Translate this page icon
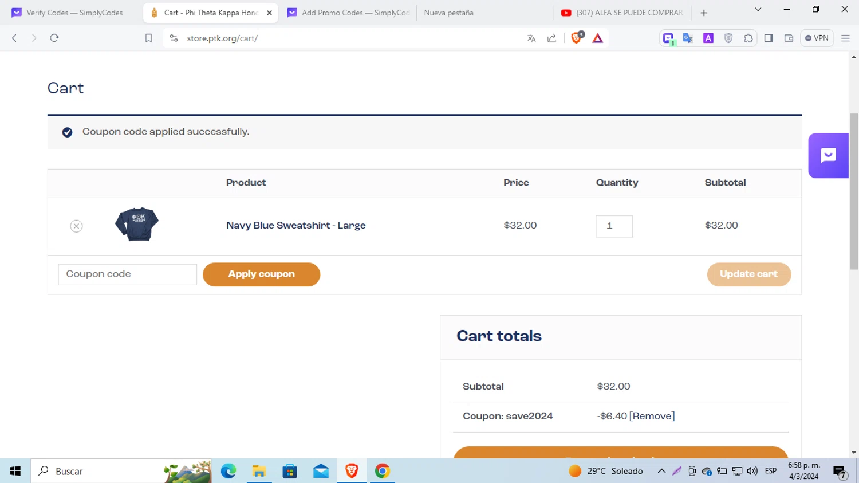This screenshot has width=859, height=483. [531, 38]
